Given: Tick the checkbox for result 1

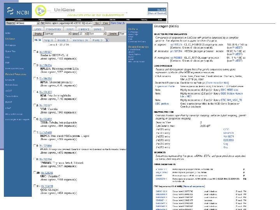Looking at the screenshot, I should point(35,52).
